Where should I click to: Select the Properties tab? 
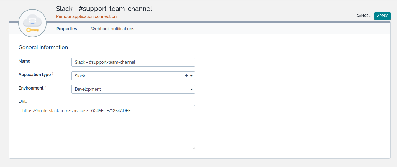click(67, 29)
